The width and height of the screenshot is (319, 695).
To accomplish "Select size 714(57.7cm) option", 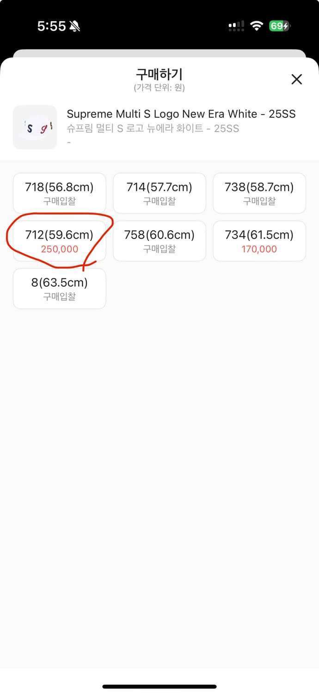I will [159, 193].
